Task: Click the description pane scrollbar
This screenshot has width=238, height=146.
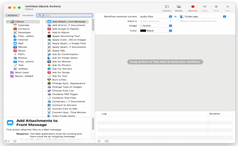Action: coord(93,124)
